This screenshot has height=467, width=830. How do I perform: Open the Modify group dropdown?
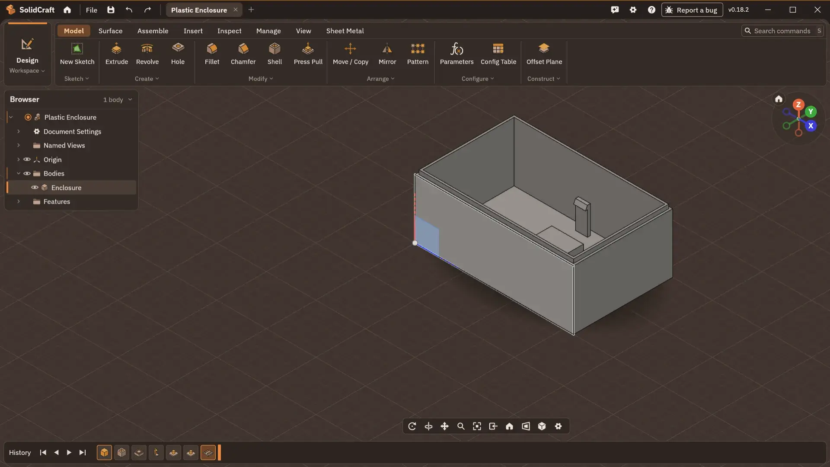click(261, 79)
